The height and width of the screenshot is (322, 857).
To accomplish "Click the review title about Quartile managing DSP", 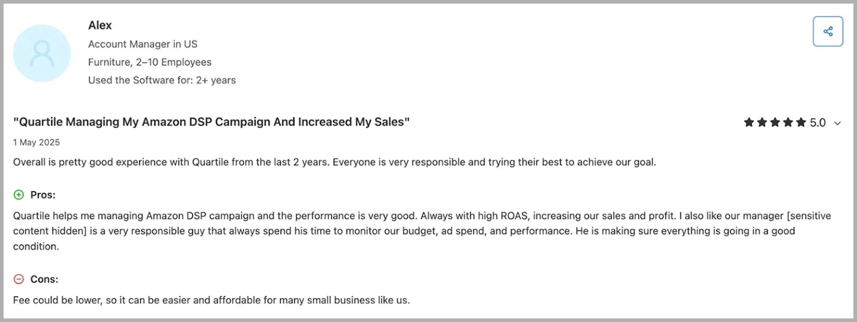I will [212, 121].
